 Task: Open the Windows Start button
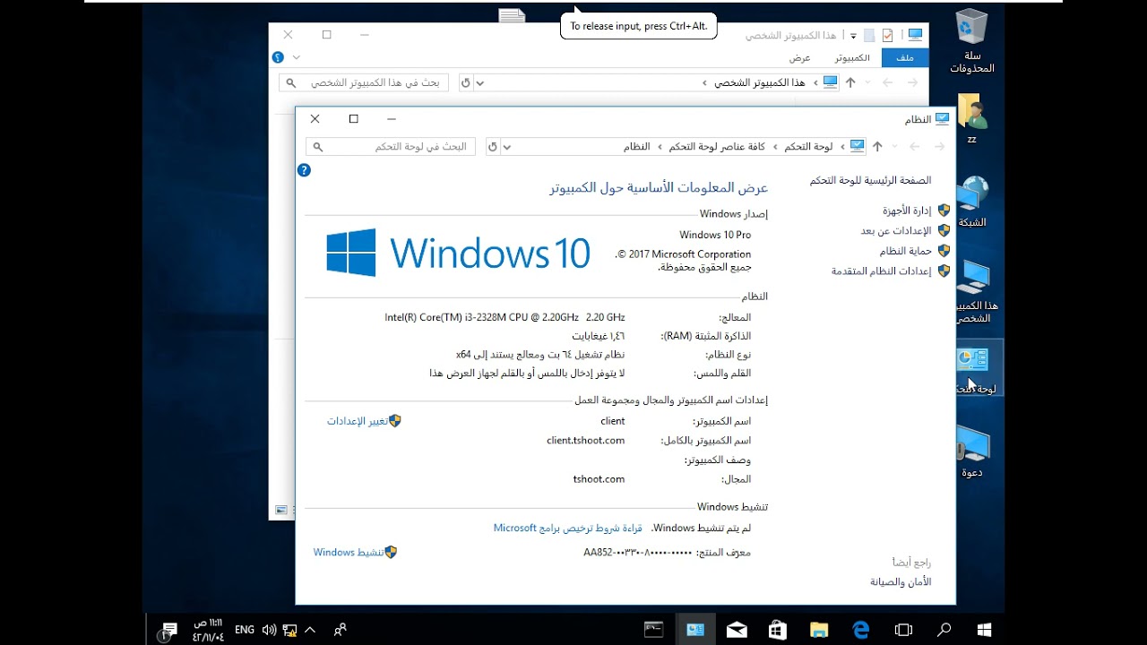pos(983,630)
